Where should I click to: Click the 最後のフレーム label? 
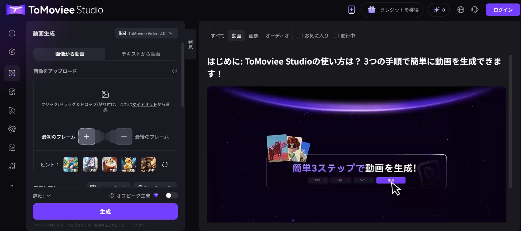click(x=152, y=137)
